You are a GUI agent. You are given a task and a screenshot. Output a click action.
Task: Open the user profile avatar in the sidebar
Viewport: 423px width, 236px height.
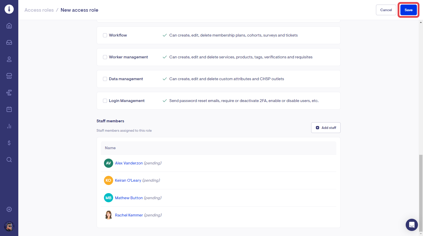9,226
